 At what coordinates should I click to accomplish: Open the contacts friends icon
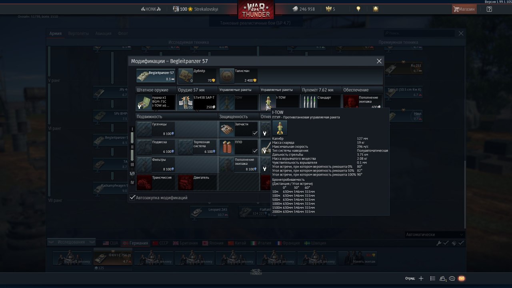pyautogui.click(x=443, y=278)
